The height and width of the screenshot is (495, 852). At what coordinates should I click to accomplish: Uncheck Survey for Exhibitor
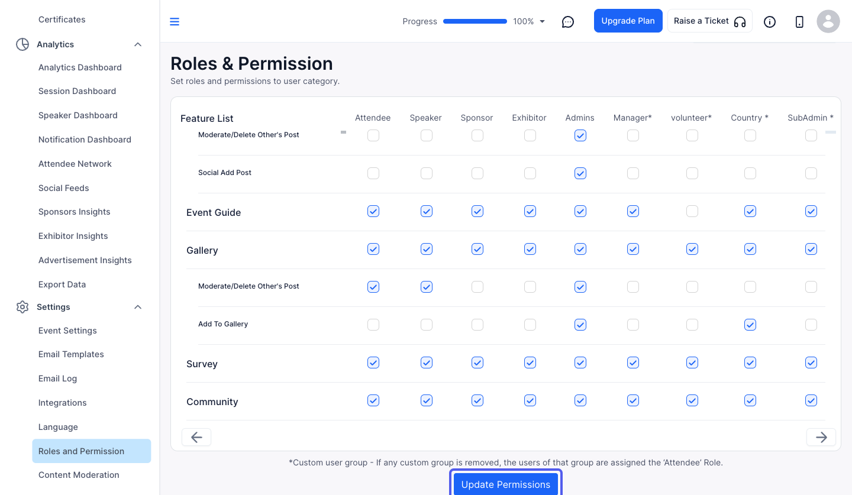point(530,363)
